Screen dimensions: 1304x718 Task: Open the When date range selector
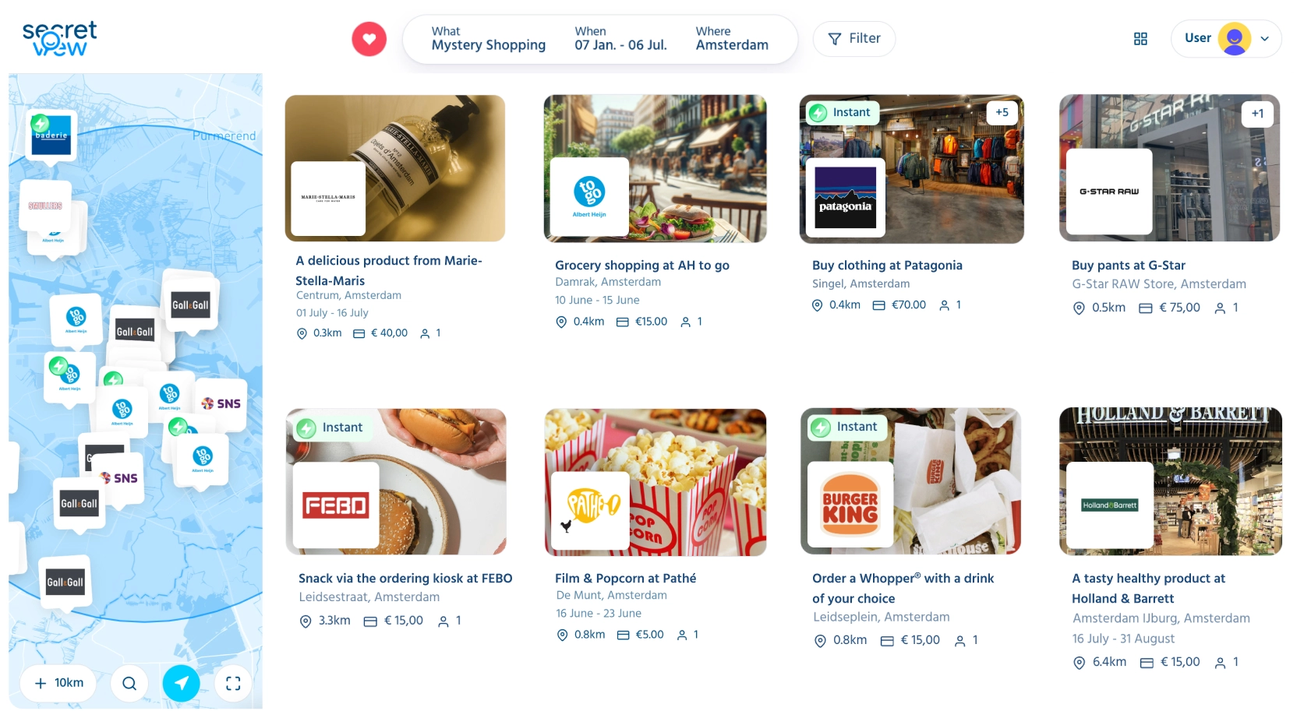[x=620, y=39]
